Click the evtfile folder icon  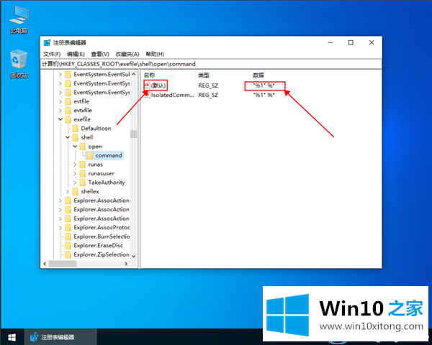tap(68, 101)
